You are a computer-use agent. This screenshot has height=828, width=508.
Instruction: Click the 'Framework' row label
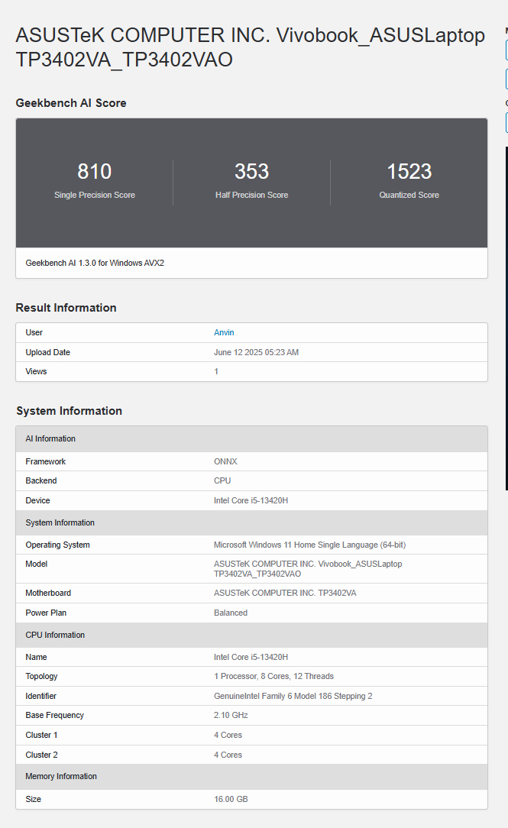coord(46,461)
